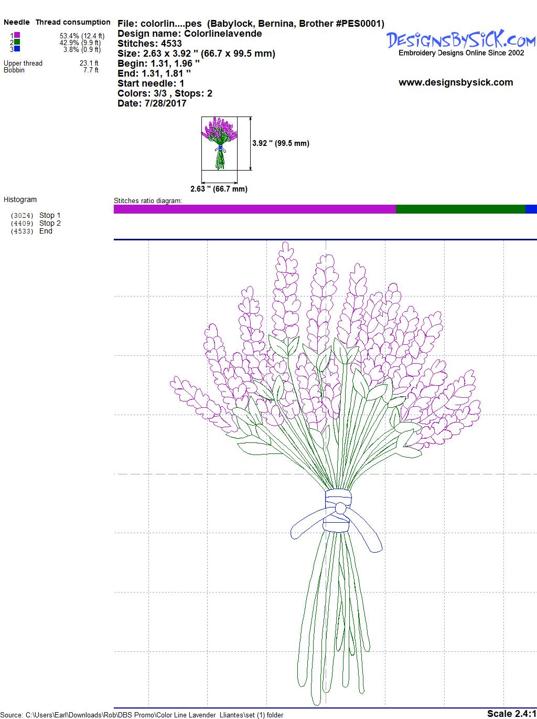This screenshot has width=537, height=719.
Task: Click the DesignsBySick.com logo
Action: (461, 40)
